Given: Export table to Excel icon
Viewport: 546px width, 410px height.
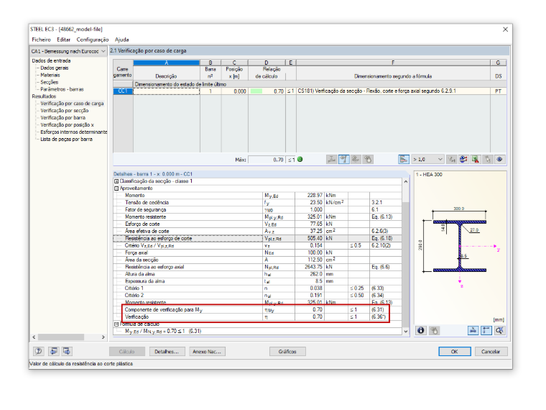Looking at the screenshot, I should point(476,160).
